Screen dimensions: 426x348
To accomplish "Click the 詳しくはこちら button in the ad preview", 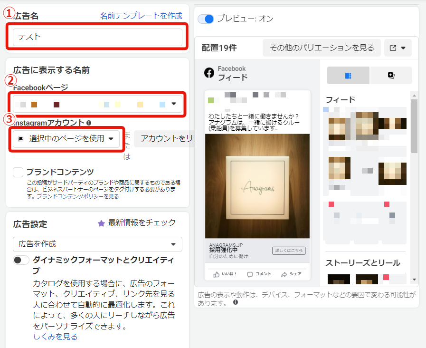I will point(289,251).
